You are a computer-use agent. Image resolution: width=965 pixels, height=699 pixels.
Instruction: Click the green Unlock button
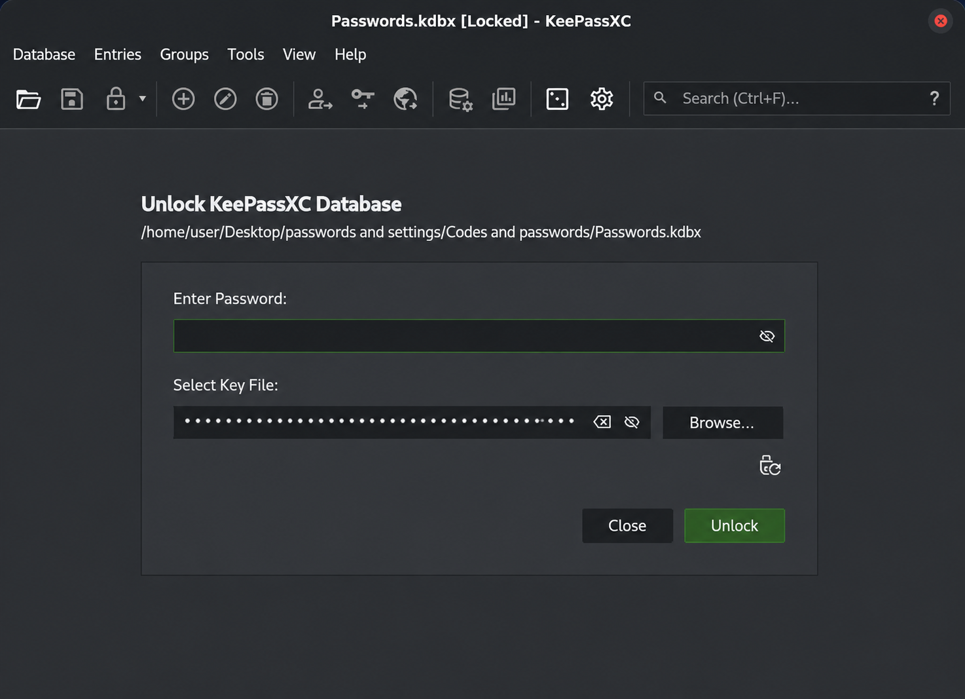(x=735, y=525)
